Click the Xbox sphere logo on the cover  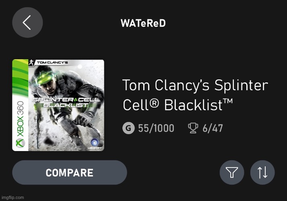coord(19,143)
